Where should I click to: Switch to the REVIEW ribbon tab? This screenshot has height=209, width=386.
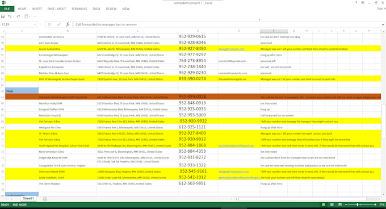(x=111, y=9)
